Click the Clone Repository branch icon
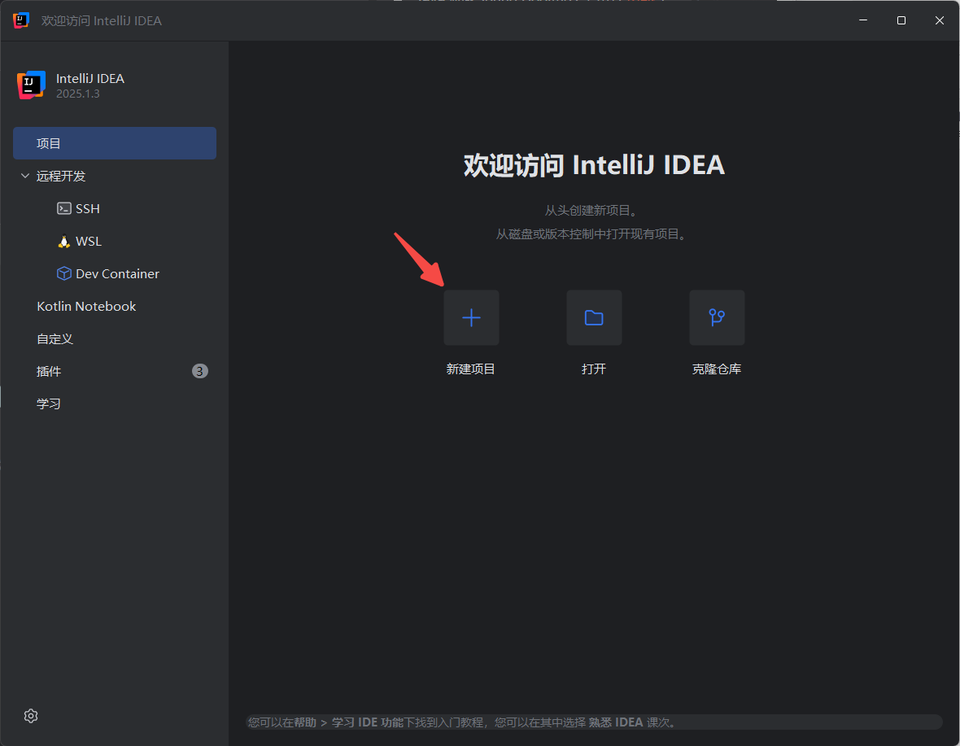Image resolution: width=960 pixels, height=746 pixels. 717,317
